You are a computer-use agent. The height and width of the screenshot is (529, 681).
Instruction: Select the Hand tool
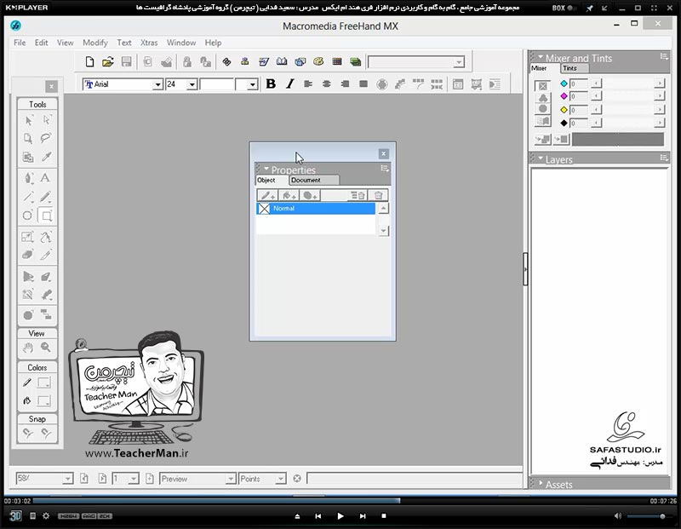28,348
